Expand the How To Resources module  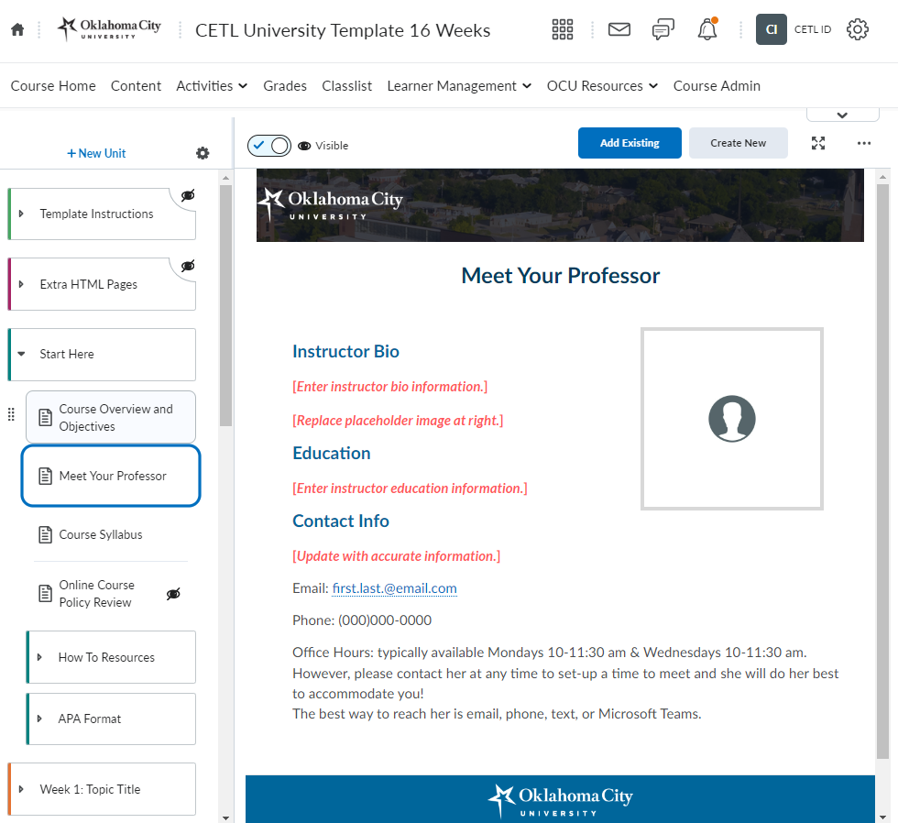pyautogui.click(x=39, y=657)
